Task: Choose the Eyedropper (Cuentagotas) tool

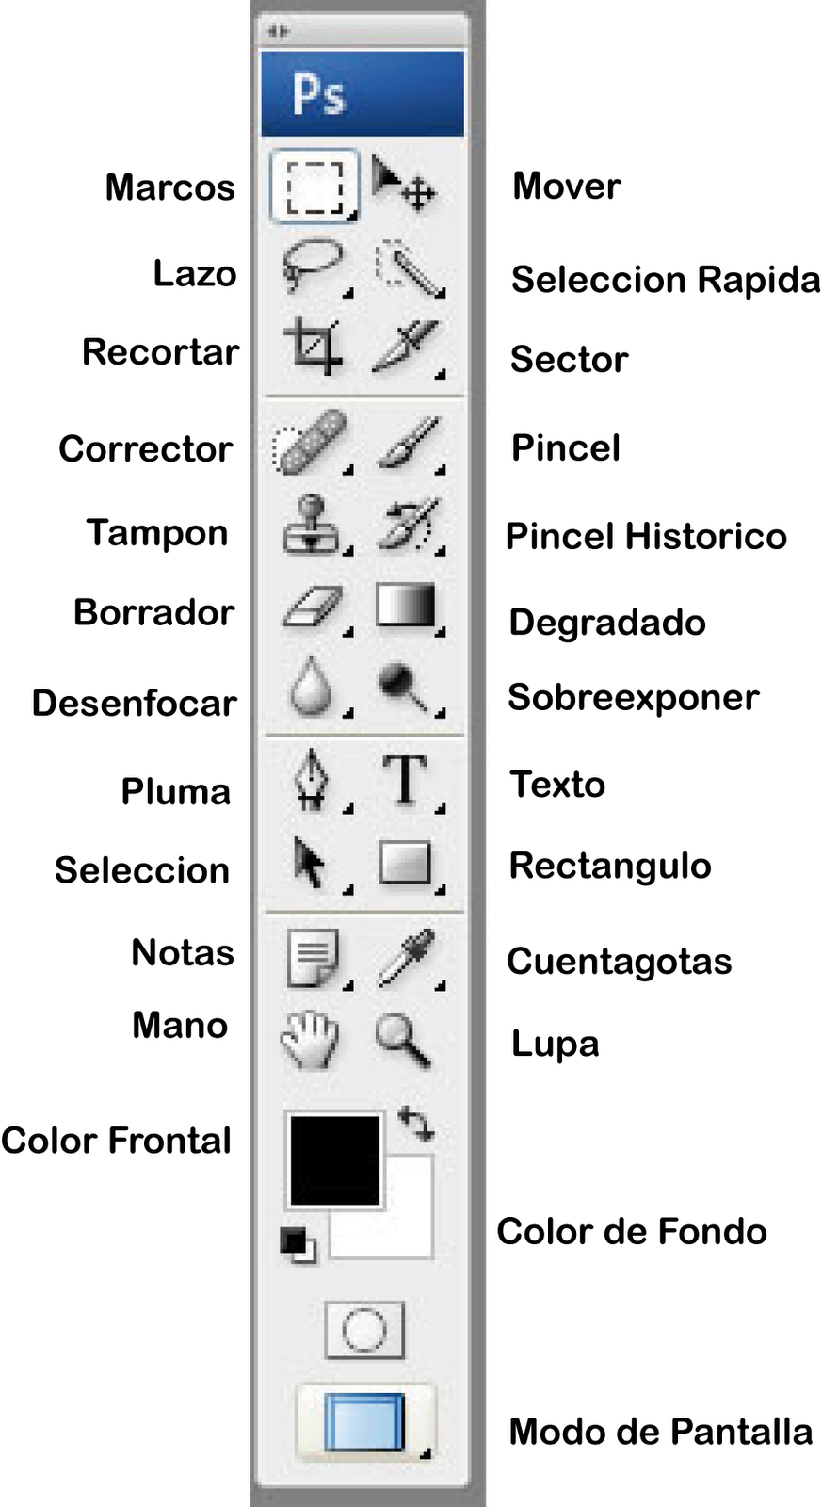Action: 409,959
